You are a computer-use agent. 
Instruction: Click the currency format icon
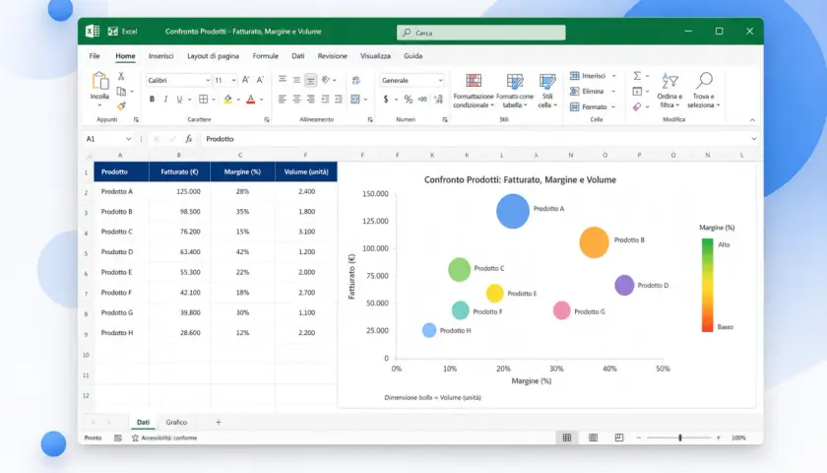386,100
